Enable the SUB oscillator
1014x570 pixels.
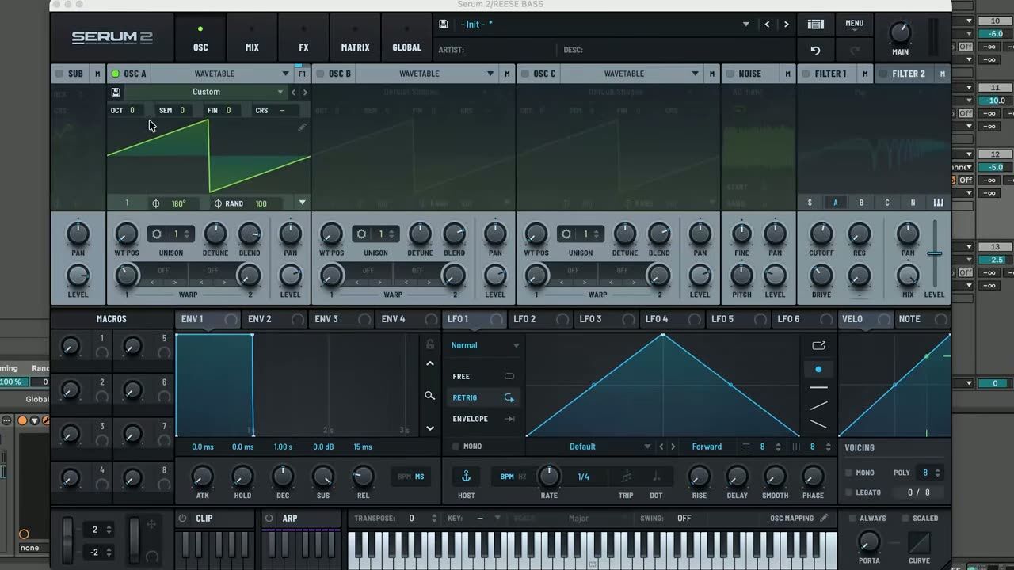coord(59,74)
